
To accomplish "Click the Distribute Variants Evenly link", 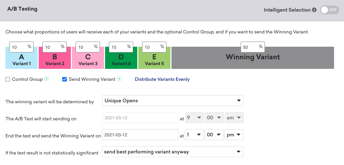I will [162, 79].
